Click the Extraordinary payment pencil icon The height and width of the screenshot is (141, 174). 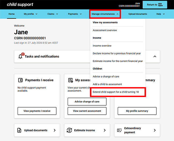[x=119, y=130]
